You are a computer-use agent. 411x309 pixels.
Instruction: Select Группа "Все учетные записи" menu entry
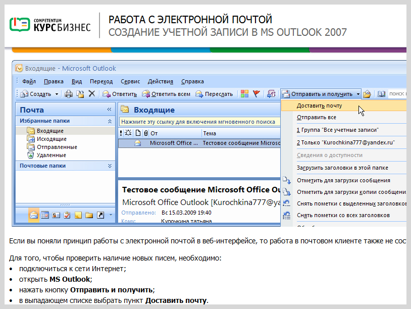(344, 130)
